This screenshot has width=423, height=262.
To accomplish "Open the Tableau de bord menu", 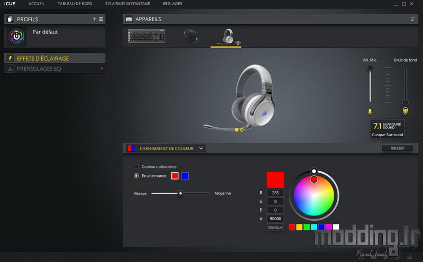I will pyautogui.click(x=75, y=4).
